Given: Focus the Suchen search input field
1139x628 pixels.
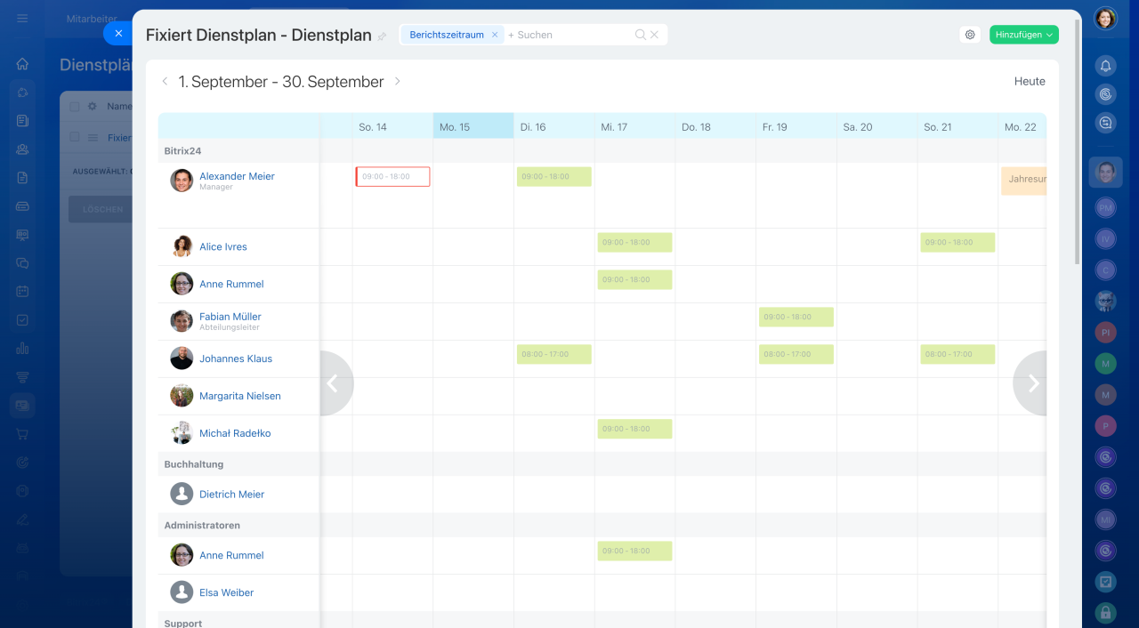Looking at the screenshot, I should point(569,35).
